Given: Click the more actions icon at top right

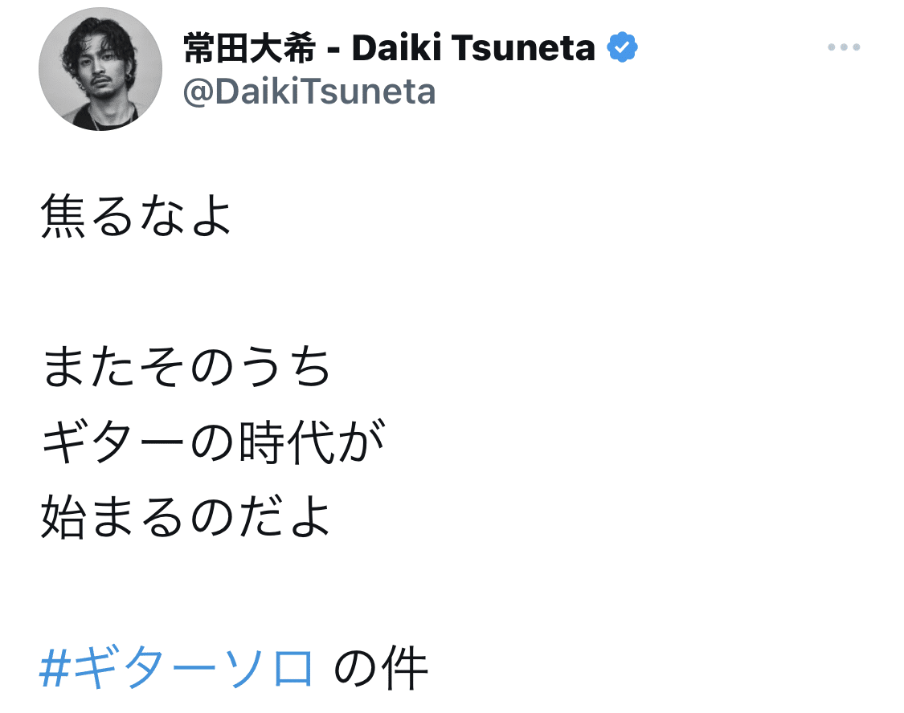Looking at the screenshot, I should (x=843, y=47).
